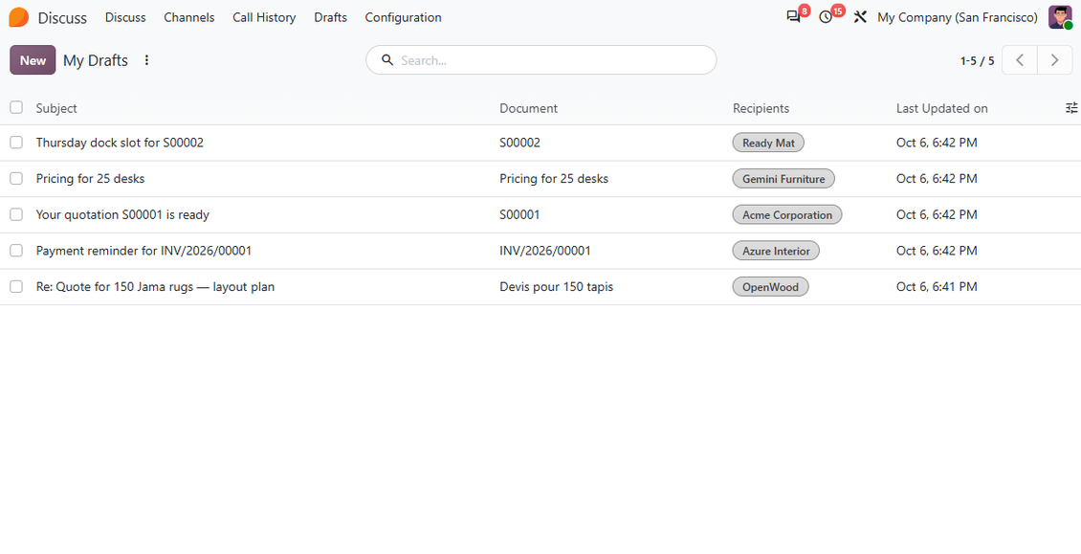Open 'Re: Quote for 150 Jama rugs' draft
This screenshot has width=1081, height=554.
tap(155, 286)
